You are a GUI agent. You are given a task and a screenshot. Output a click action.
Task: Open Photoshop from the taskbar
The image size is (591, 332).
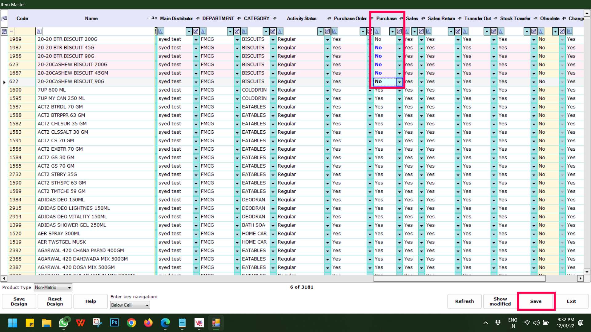tap(114, 323)
